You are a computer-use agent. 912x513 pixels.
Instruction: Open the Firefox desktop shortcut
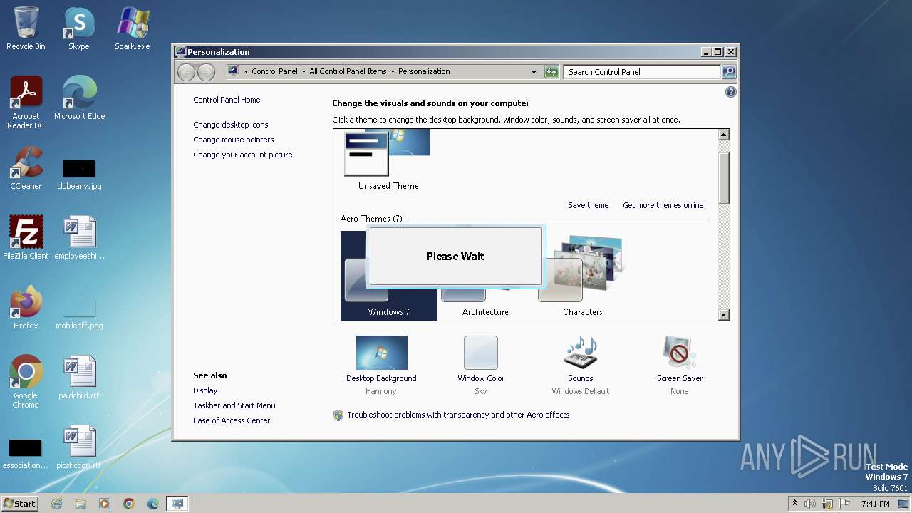click(x=26, y=308)
